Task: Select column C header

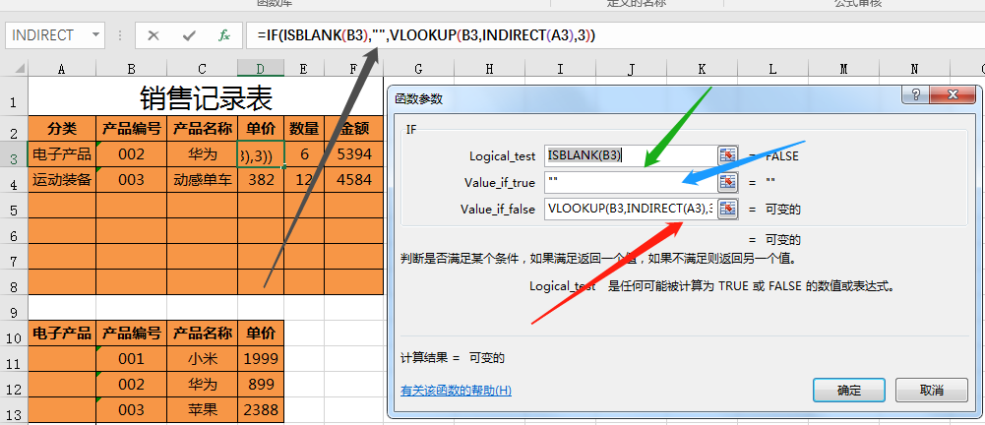Action: tap(203, 69)
